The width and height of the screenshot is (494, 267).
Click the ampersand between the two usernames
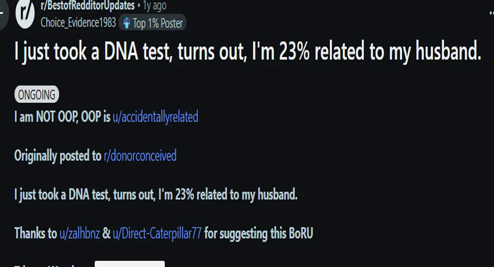(x=106, y=234)
